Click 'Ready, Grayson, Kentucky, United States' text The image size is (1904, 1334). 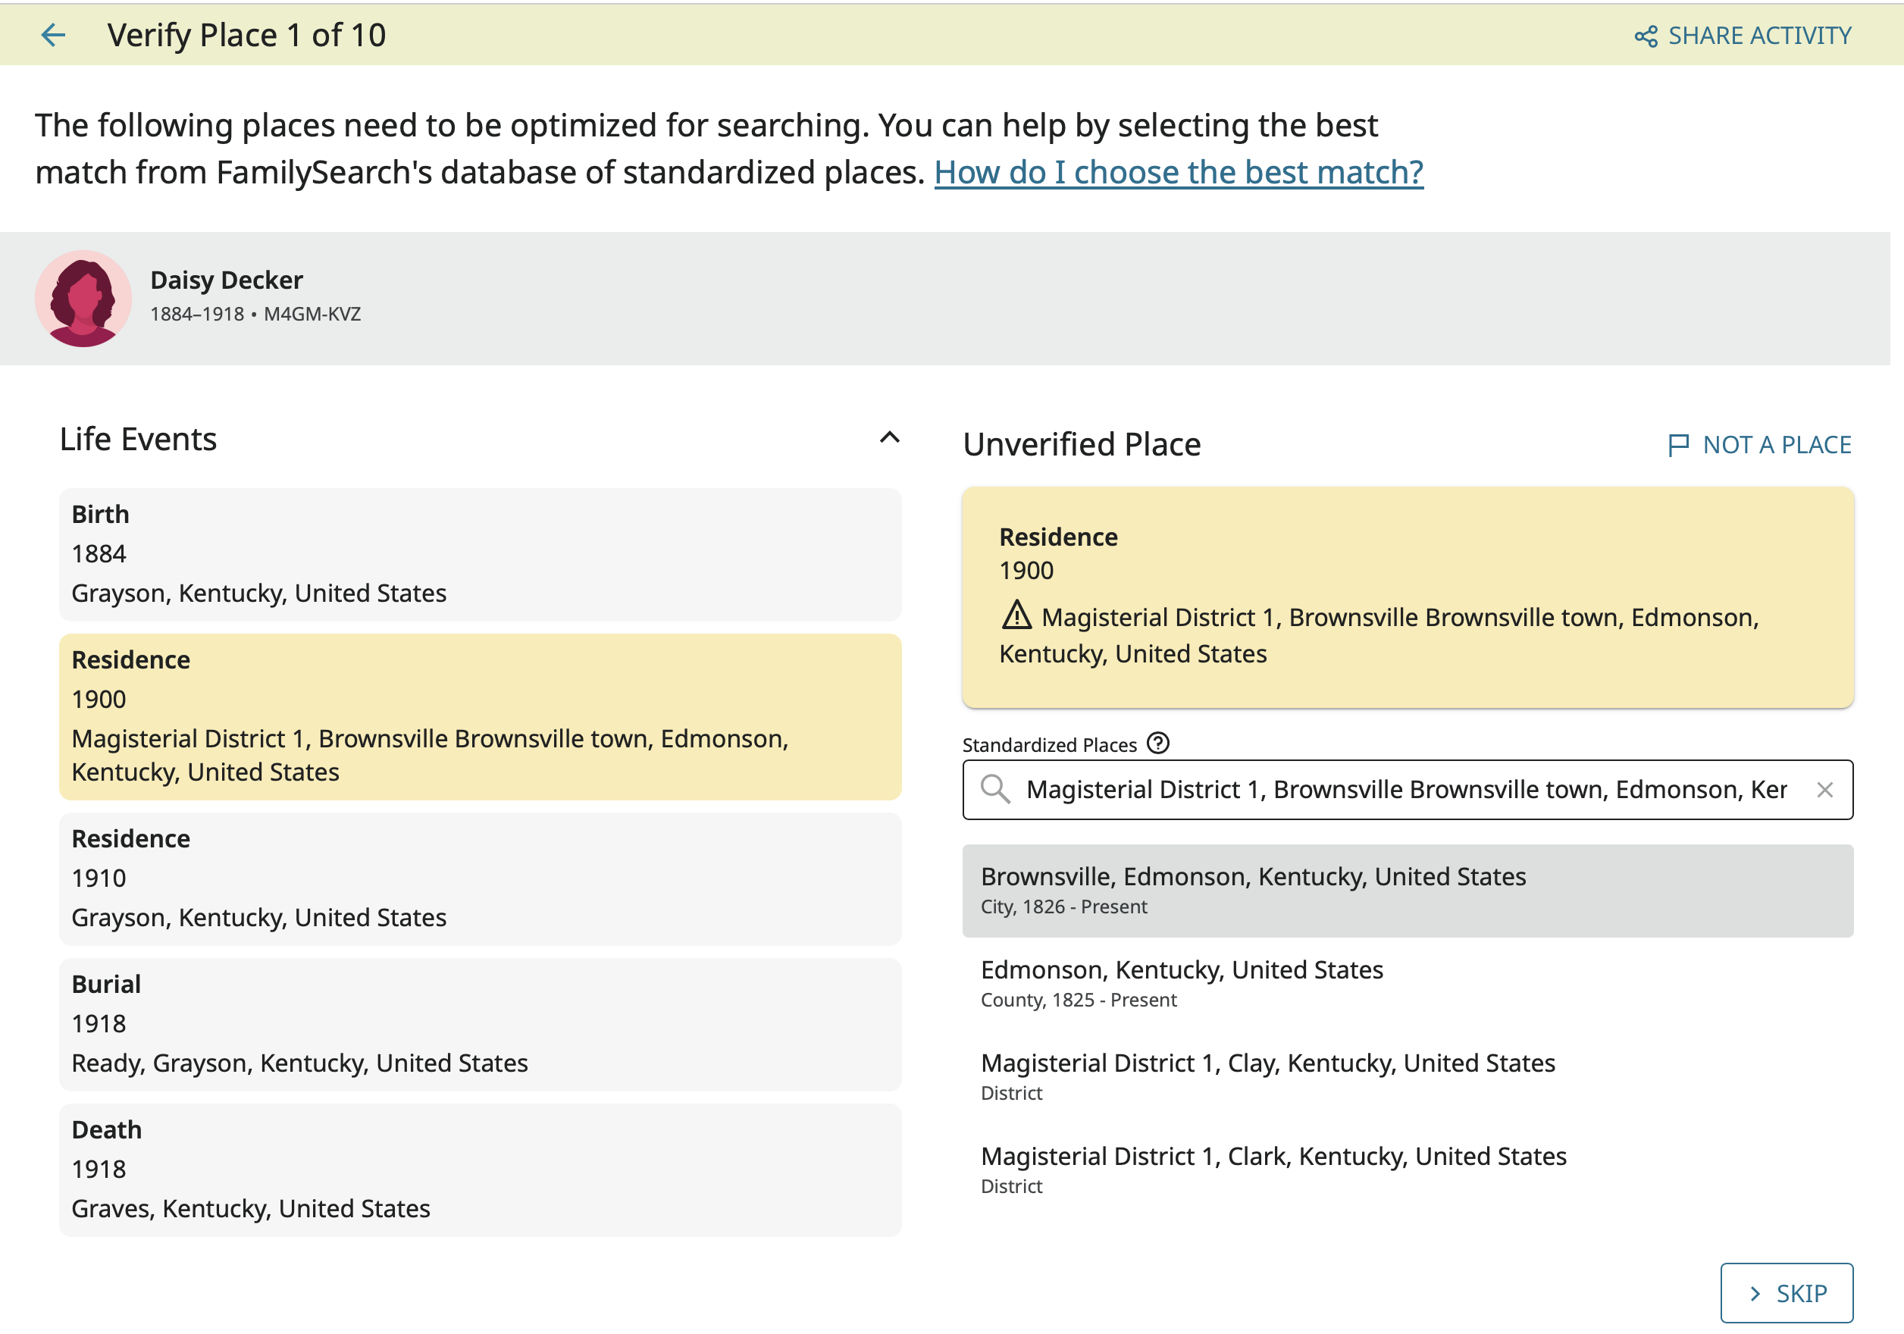click(299, 1063)
